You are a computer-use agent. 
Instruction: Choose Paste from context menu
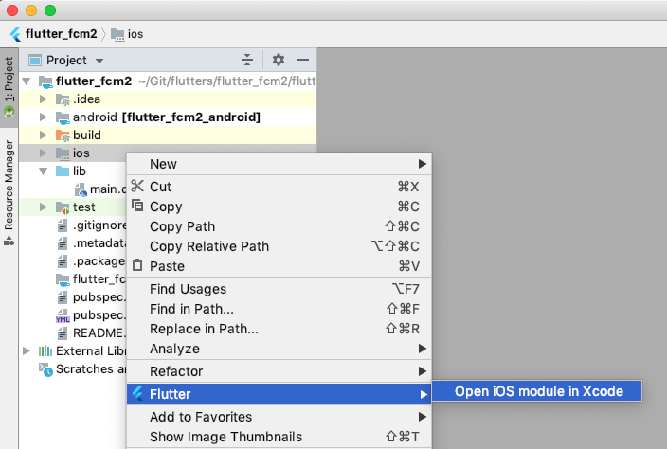coord(279,266)
